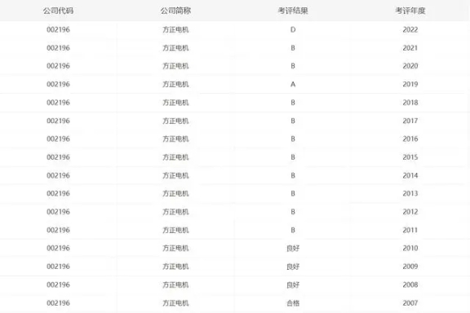Image resolution: width=470 pixels, height=313 pixels.
Task: Select the B rating for 2016
Action: pos(293,139)
